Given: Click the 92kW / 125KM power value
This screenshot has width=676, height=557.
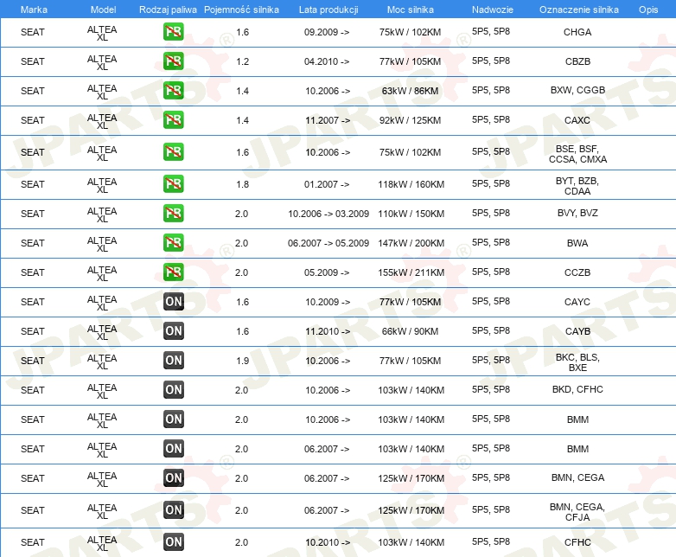Looking at the screenshot, I should pyautogui.click(x=410, y=120).
